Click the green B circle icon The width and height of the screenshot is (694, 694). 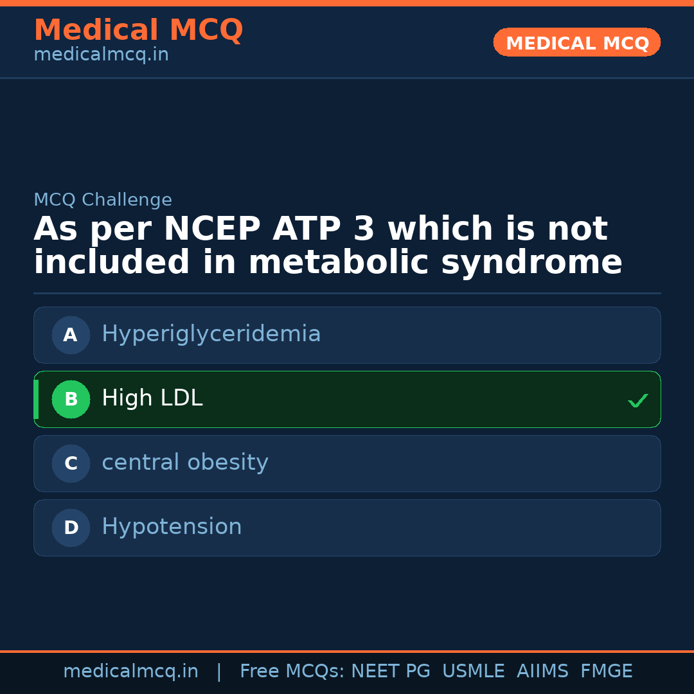(x=71, y=399)
